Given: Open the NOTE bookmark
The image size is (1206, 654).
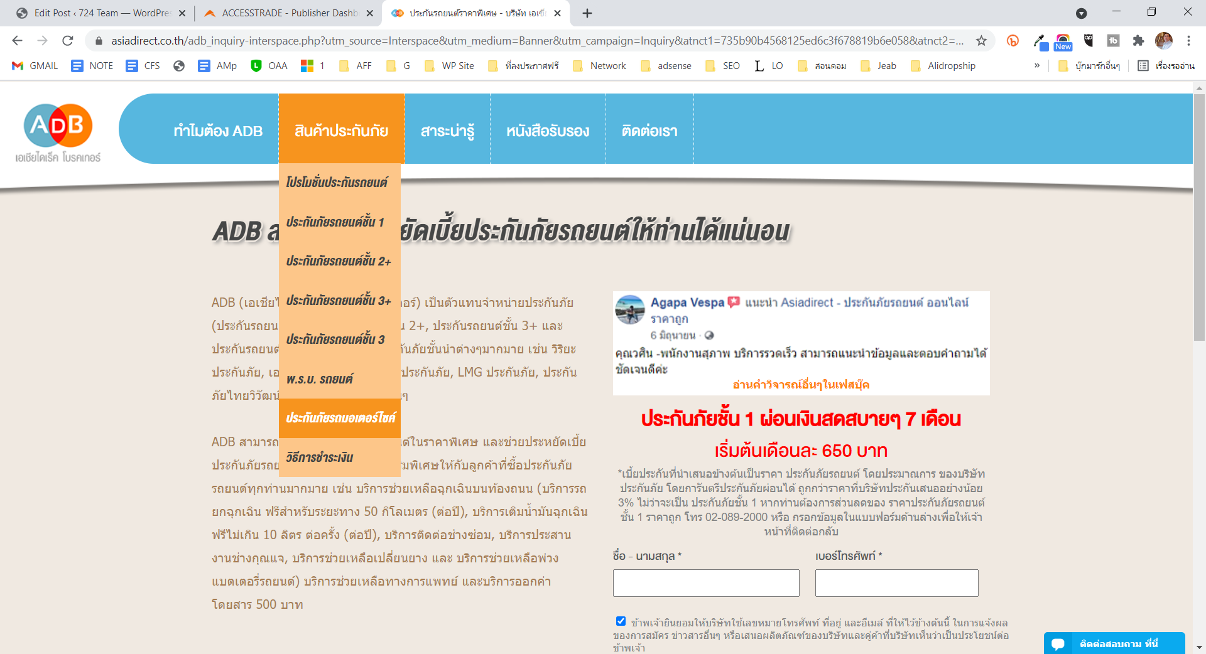Looking at the screenshot, I should (x=92, y=66).
